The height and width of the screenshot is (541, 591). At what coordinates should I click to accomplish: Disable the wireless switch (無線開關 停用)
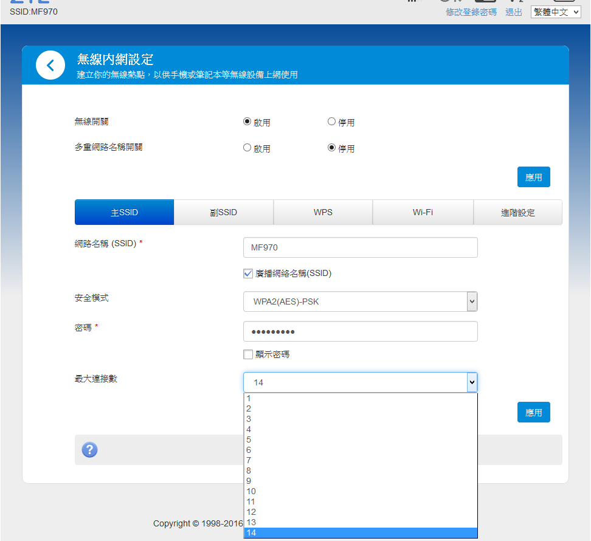click(332, 122)
